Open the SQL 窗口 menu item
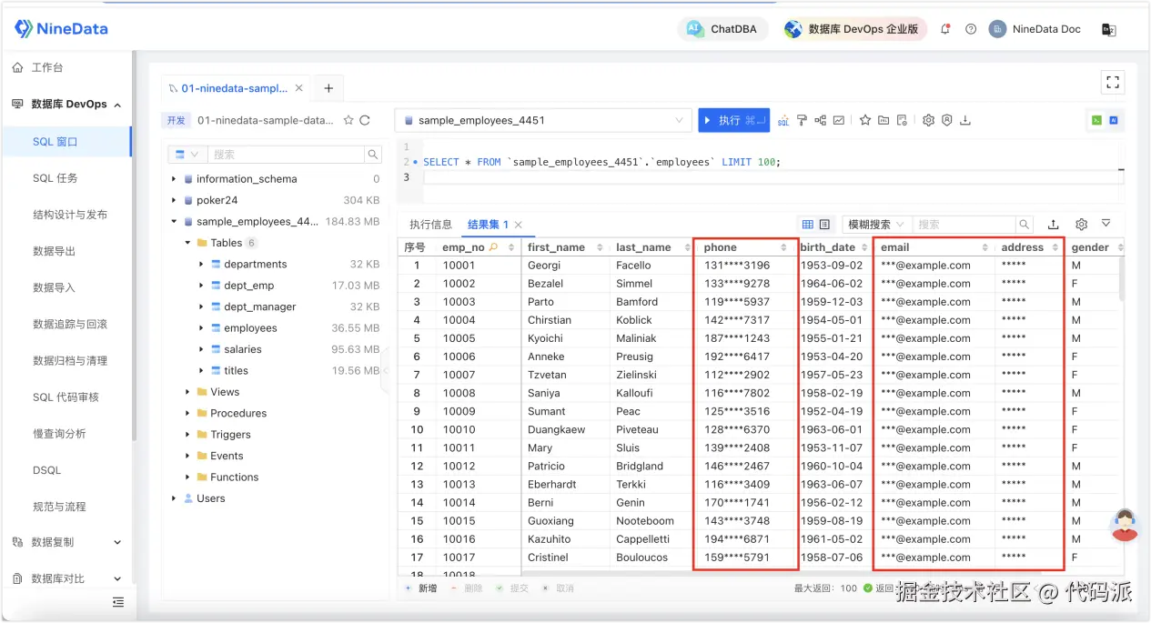Image resolution: width=1151 pixels, height=623 pixels. point(56,142)
